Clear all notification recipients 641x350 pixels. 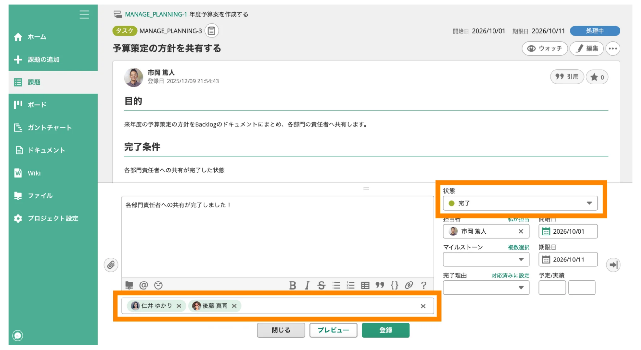pos(423,306)
